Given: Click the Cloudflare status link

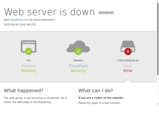Looking at the screenshot, I should 78,66.
